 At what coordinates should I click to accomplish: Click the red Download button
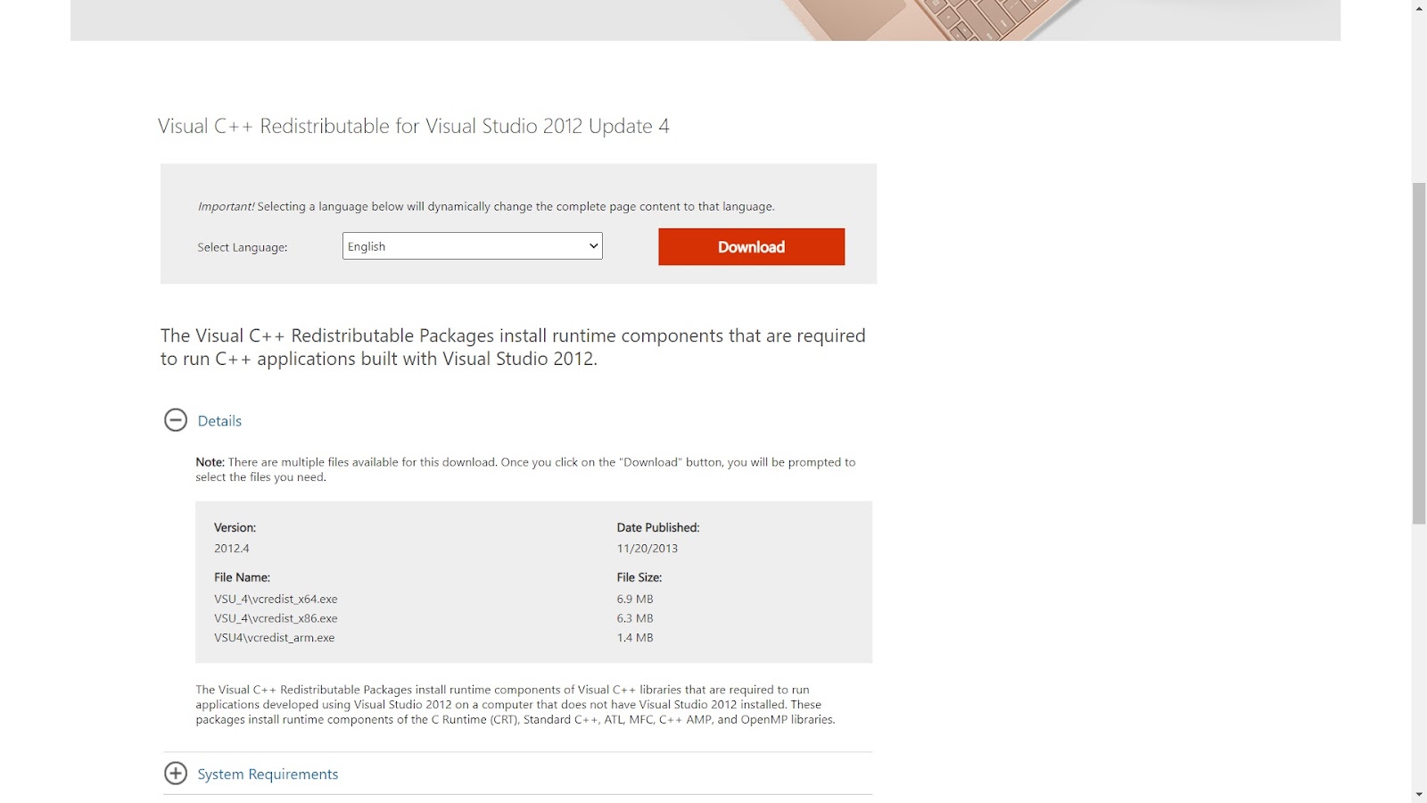click(752, 247)
